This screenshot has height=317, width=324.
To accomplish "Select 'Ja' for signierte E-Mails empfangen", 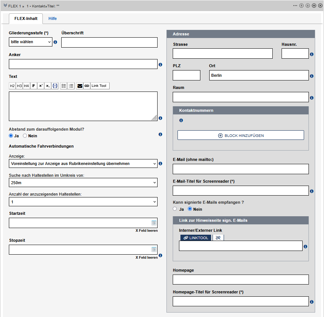I will click(175, 209).
